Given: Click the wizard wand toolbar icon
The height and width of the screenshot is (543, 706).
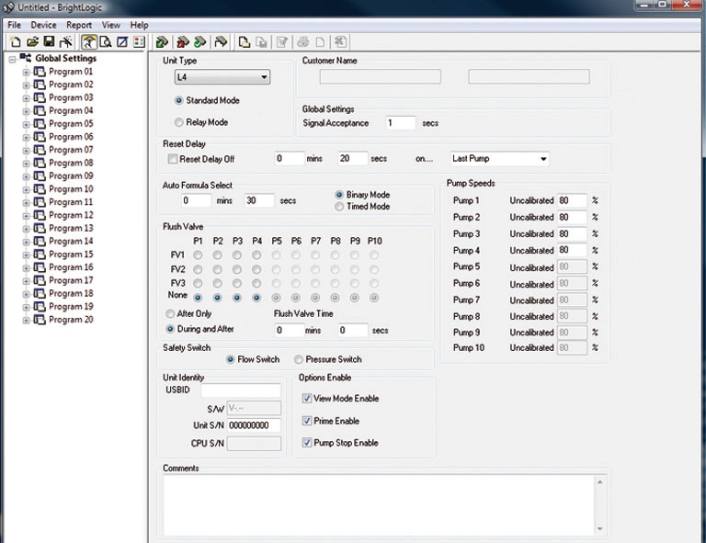Looking at the screenshot, I should click(66, 42).
